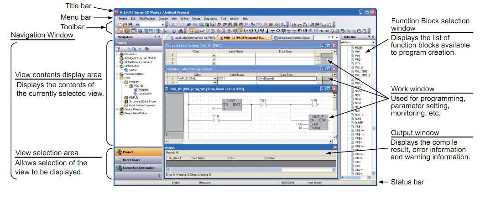Open the Online menu

tap(184, 19)
